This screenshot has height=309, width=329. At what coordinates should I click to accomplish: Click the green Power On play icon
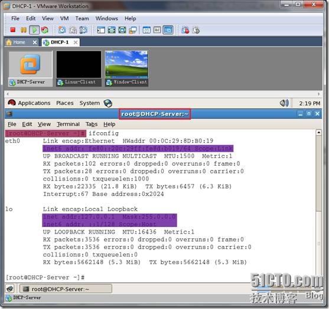tap(34, 30)
